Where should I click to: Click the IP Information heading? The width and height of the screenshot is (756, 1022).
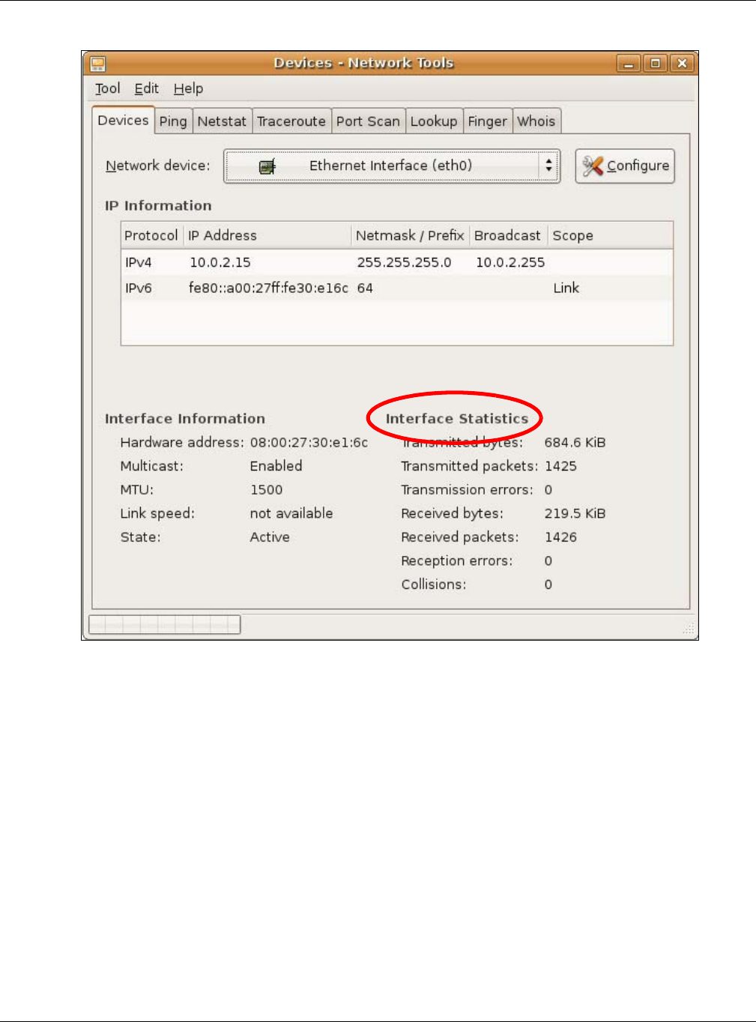(x=158, y=206)
